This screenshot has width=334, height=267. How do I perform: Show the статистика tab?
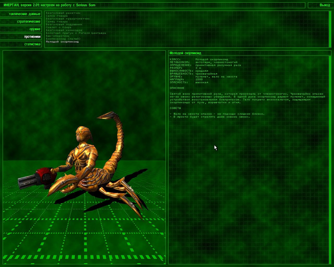tap(21, 44)
